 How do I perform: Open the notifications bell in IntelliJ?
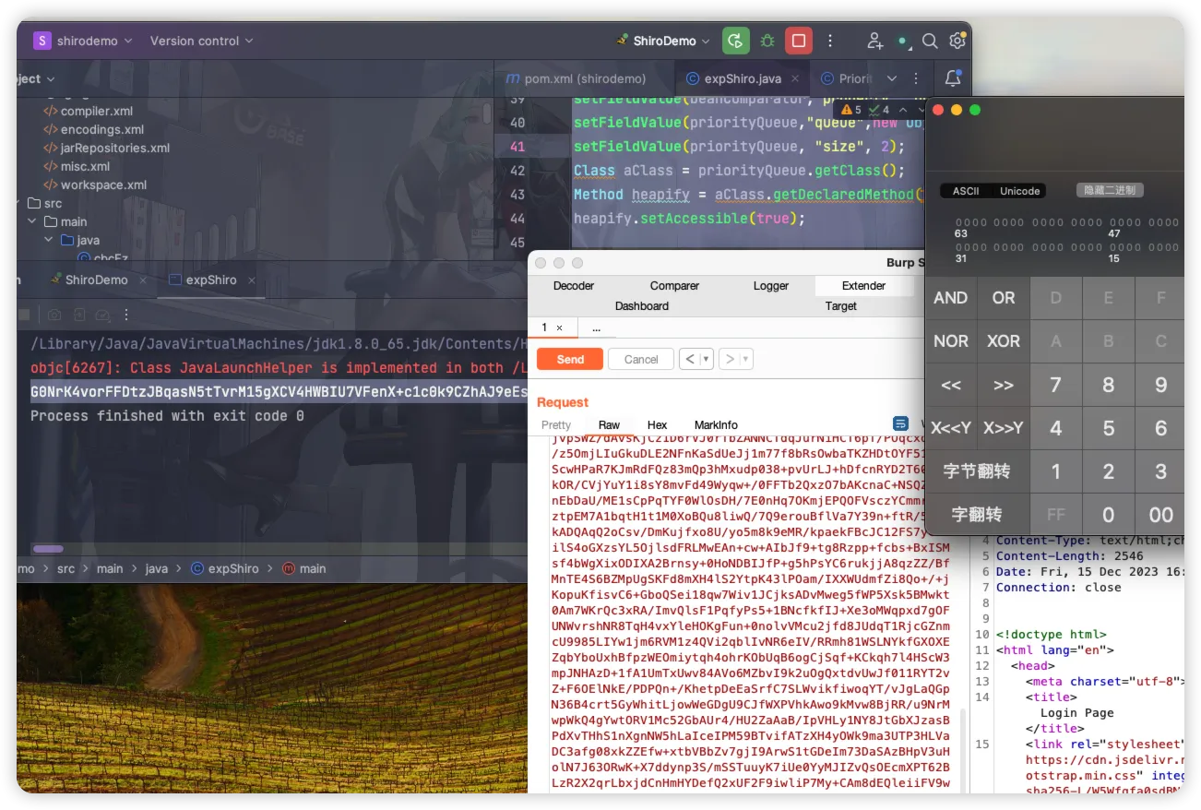click(x=952, y=78)
